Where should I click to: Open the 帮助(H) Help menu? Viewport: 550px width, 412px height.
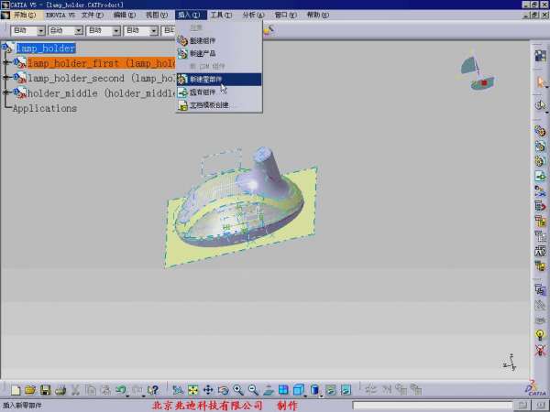point(318,15)
